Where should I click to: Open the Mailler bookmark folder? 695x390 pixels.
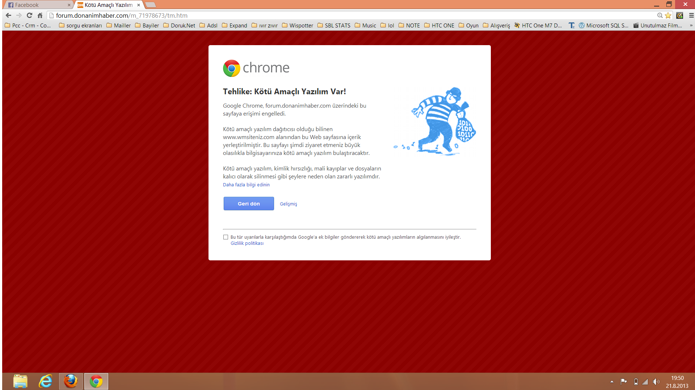(x=118, y=26)
